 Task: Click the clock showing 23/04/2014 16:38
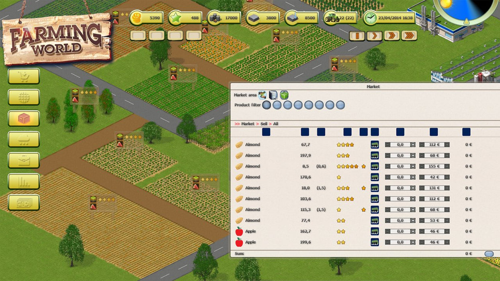[x=370, y=18]
